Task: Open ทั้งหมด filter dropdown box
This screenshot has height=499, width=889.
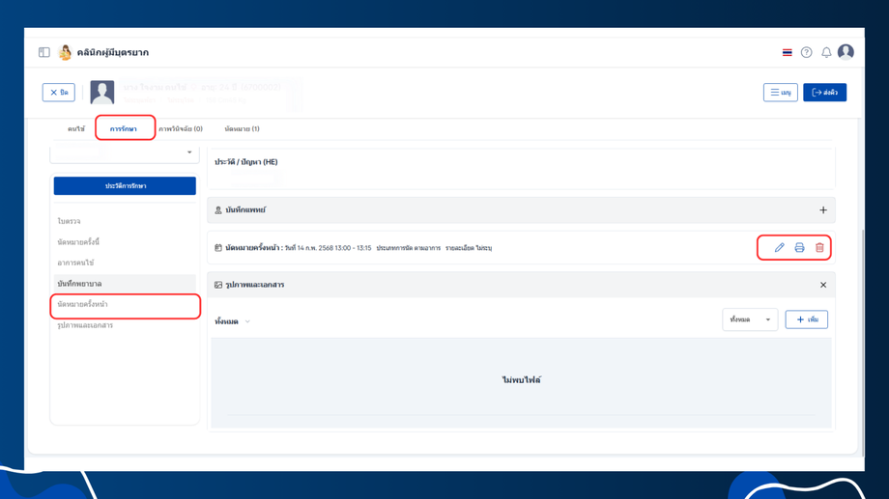Action: (x=750, y=319)
